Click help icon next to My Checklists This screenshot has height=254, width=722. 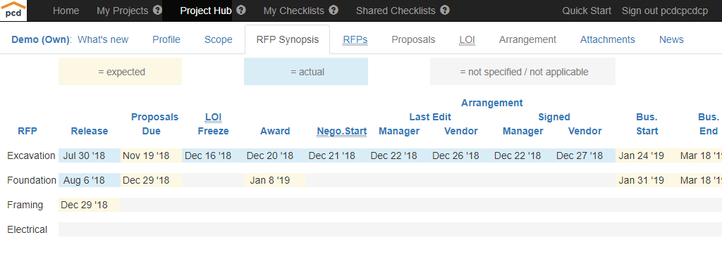coord(334,10)
